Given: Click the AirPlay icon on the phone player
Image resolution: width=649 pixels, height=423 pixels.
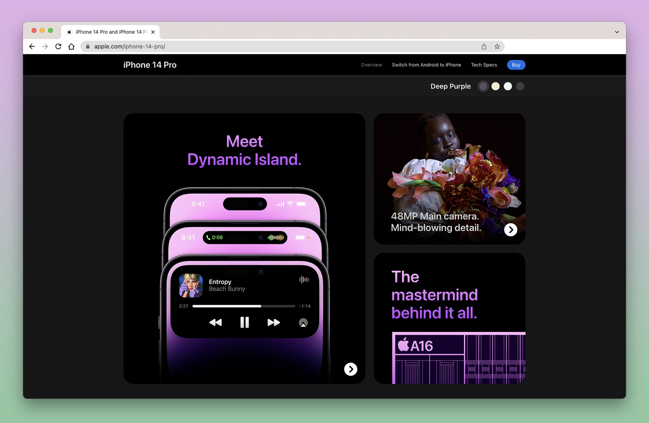Looking at the screenshot, I should point(303,323).
